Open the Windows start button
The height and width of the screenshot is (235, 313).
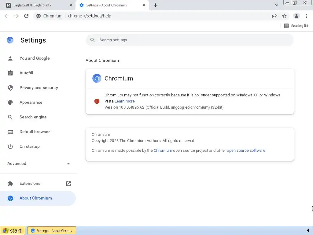click(12, 231)
